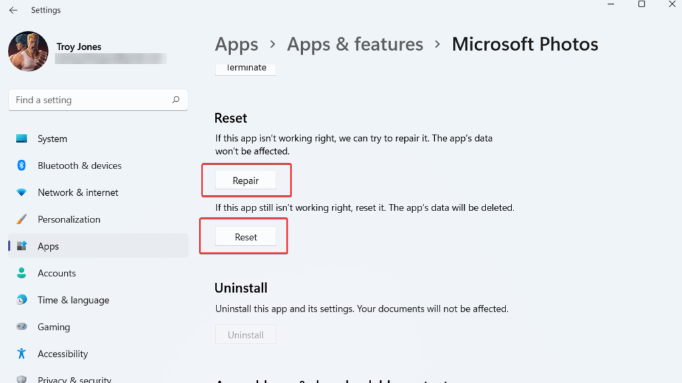
Task: Open System settings category
Action: pos(98,139)
